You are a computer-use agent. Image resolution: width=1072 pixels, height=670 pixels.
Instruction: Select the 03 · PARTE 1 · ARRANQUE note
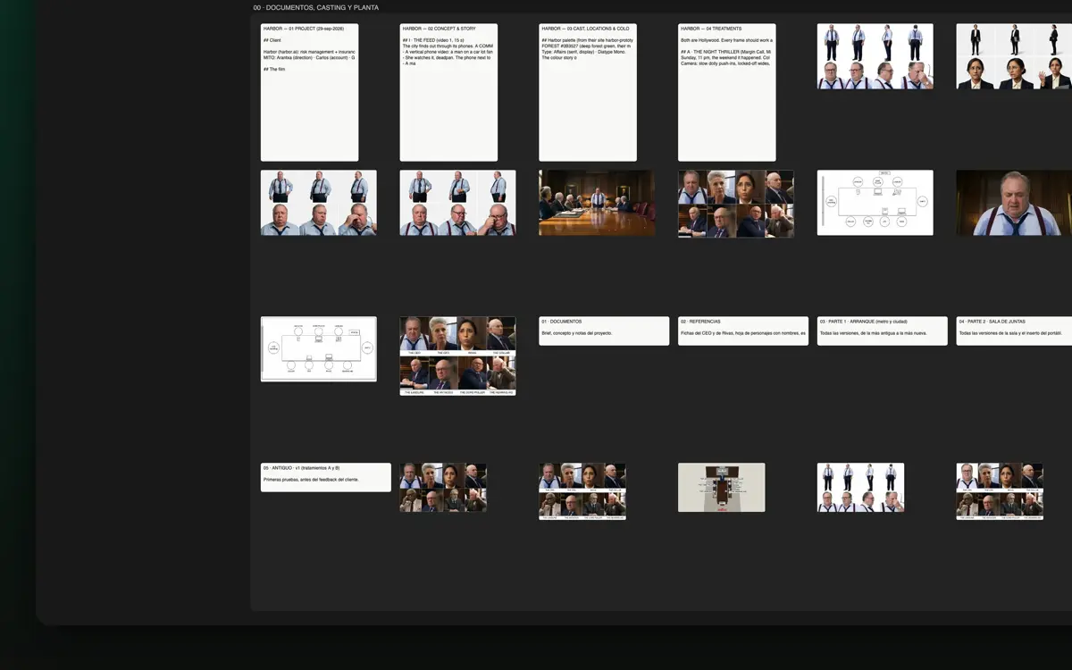883,331
